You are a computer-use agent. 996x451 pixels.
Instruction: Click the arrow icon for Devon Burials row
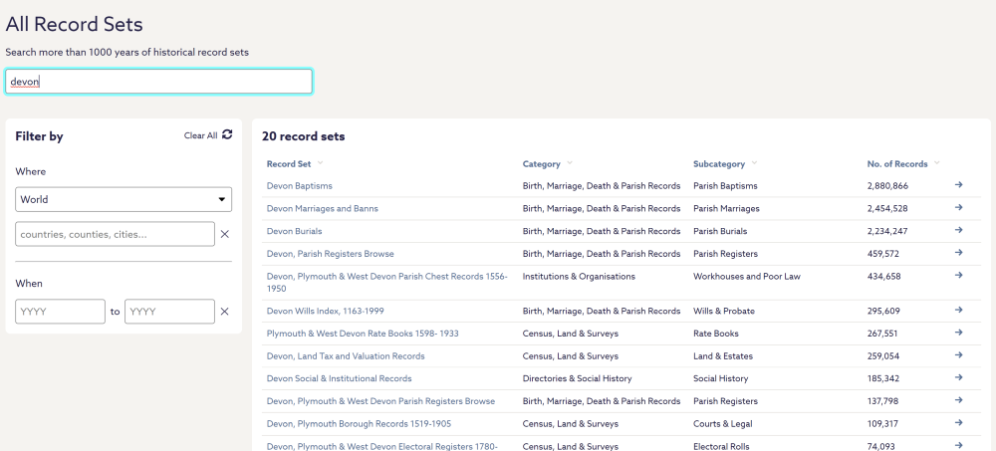point(958,231)
